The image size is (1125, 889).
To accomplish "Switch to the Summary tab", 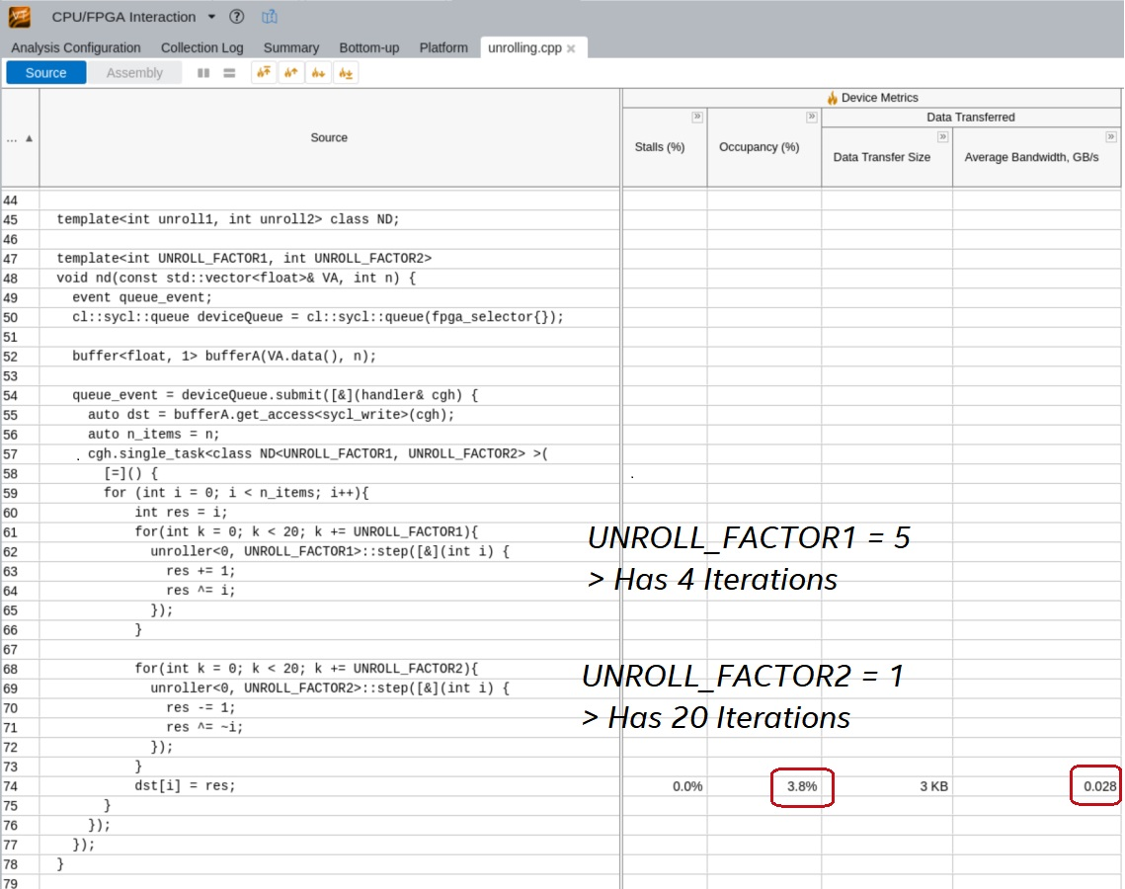I will click(290, 47).
